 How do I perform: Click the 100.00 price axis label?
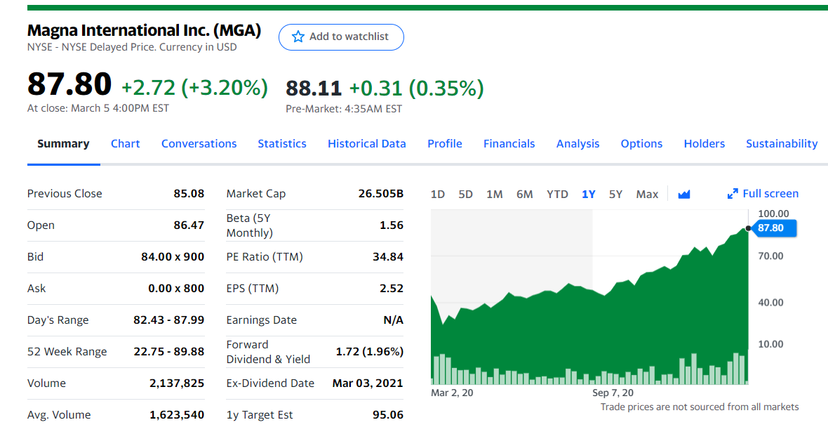pos(773,214)
